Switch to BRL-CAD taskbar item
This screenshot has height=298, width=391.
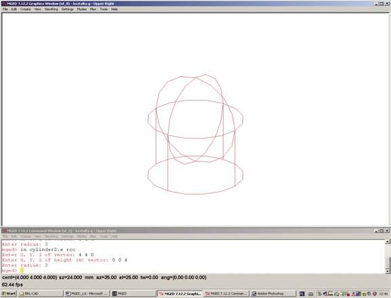41,293
